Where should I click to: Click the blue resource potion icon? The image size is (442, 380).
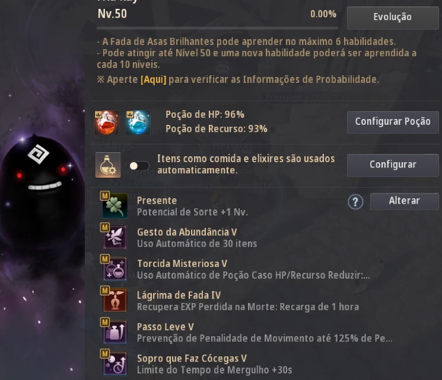tap(138, 123)
